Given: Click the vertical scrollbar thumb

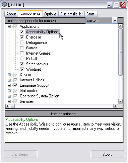Looking at the screenshot, I should (x=120, y=52).
